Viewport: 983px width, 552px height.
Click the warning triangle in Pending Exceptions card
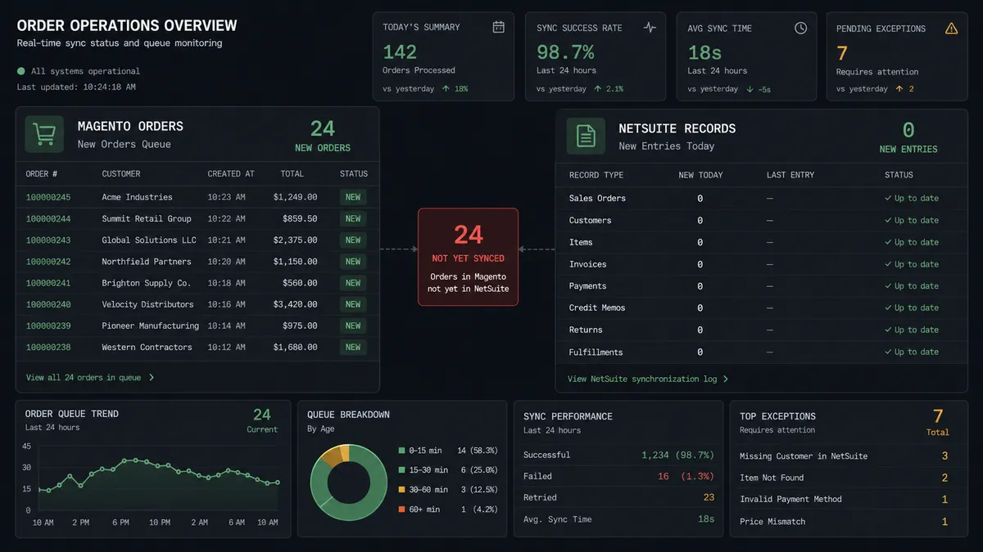click(x=951, y=28)
